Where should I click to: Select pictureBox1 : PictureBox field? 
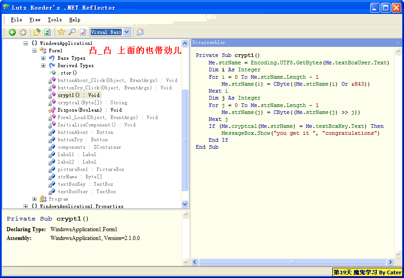pos(91,170)
